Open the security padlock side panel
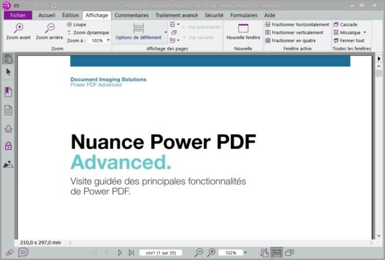385x260 pixels. click(8, 146)
